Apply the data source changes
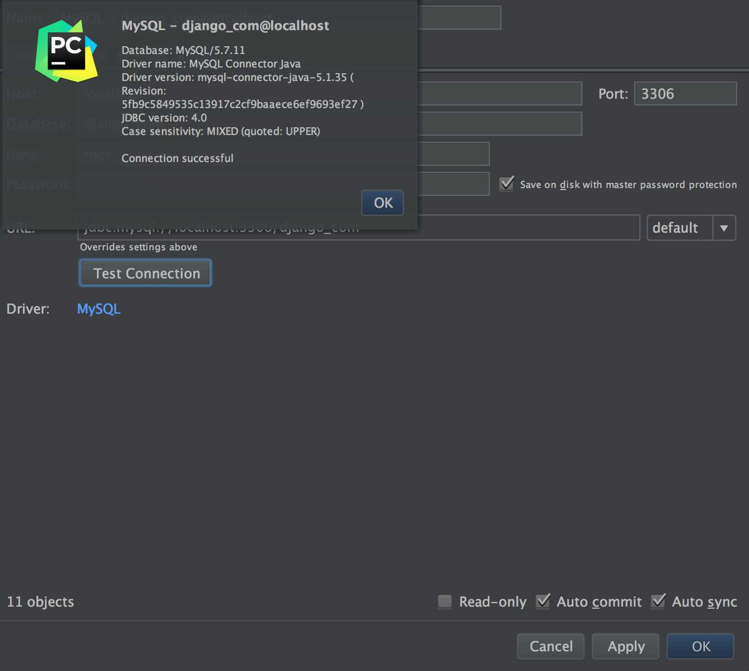 (625, 646)
